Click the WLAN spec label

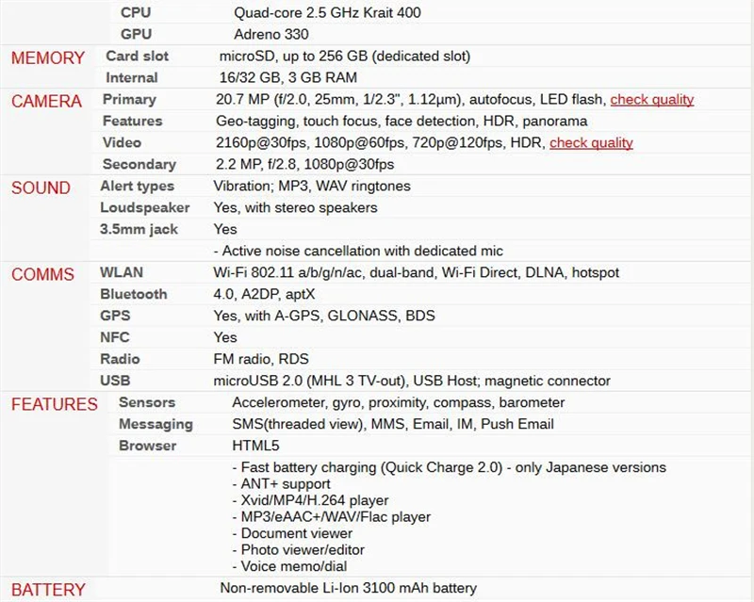point(122,272)
